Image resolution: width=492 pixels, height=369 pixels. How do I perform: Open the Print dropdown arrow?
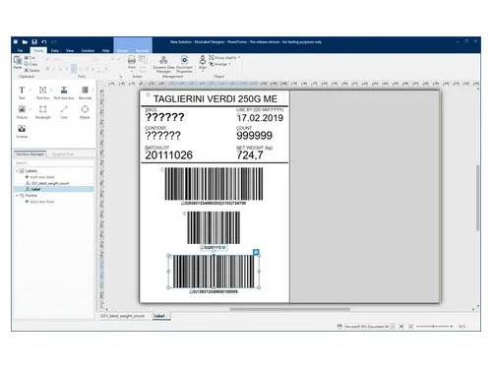(132, 71)
